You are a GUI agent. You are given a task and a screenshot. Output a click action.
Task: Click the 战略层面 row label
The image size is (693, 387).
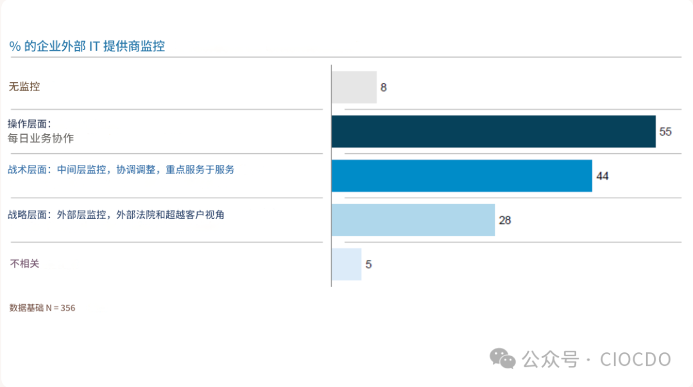(x=116, y=215)
